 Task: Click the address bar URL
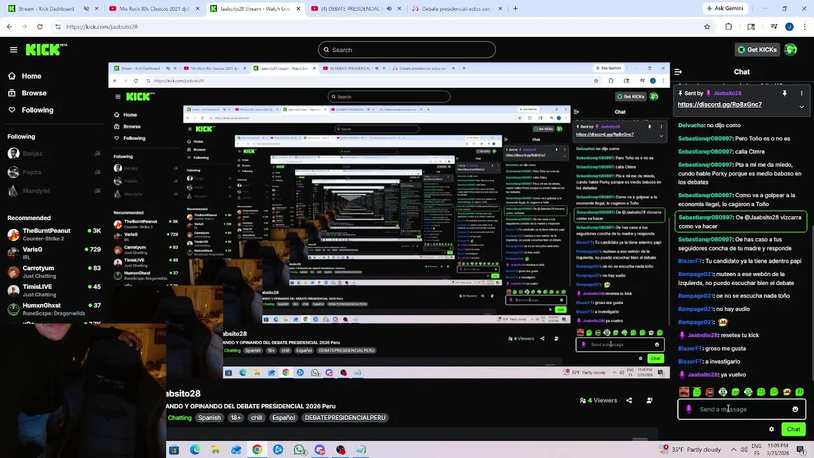tap(102, 27)
